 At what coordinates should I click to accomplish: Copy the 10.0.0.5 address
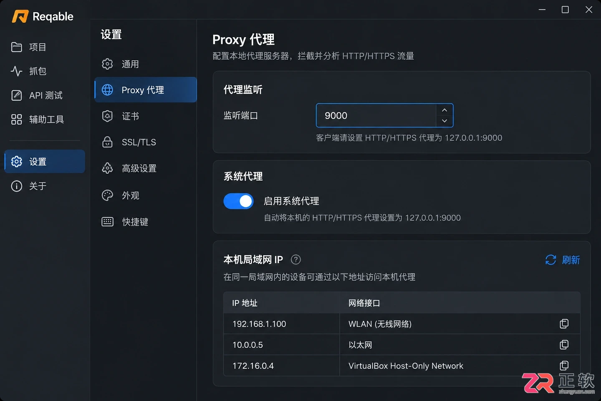[x=564, y=345]
